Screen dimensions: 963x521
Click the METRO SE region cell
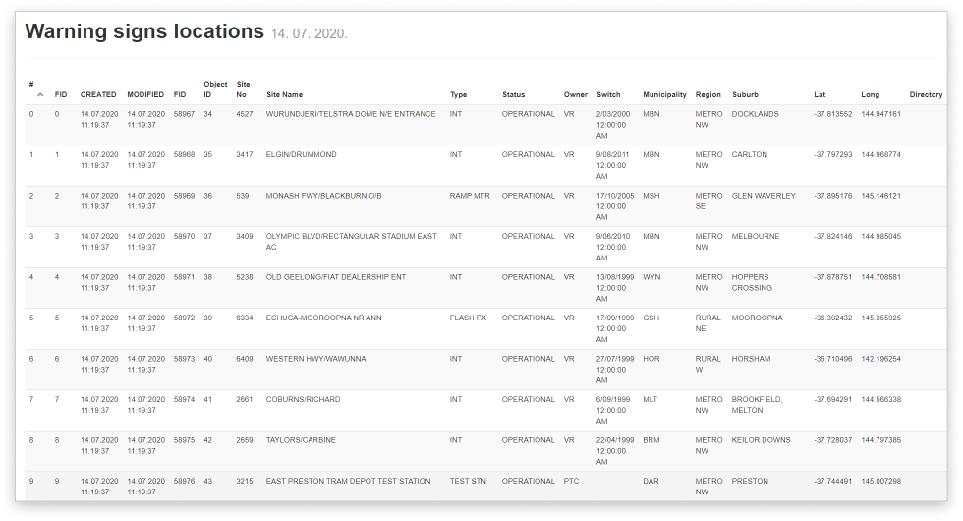(708, 201)
